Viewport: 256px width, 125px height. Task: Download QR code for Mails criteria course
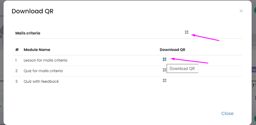[x=187, y=32]
